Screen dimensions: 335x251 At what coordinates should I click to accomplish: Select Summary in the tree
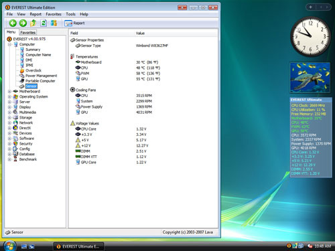(x=33, y=50)
